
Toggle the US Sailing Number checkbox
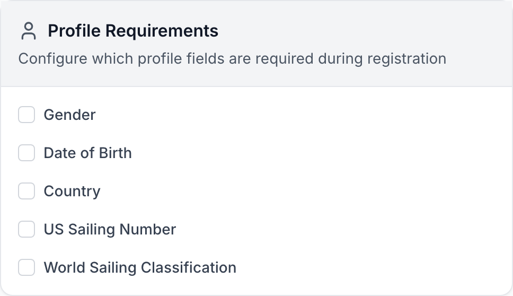pyautogui.click(x=26, y=229)
